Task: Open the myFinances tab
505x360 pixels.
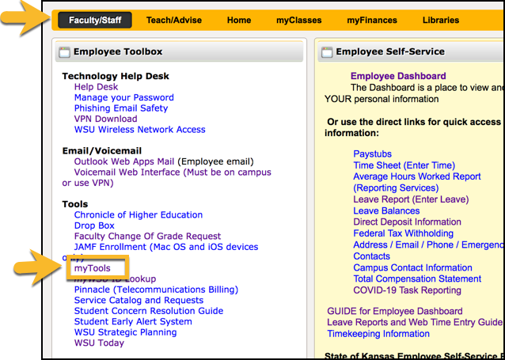Action: (x=372, y=21)
